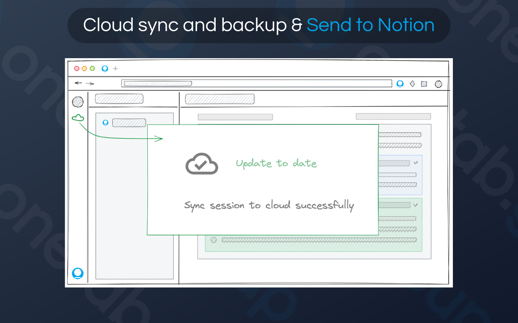
Task: Open the round profile avatar in browser toolbar
Action: 438,84
